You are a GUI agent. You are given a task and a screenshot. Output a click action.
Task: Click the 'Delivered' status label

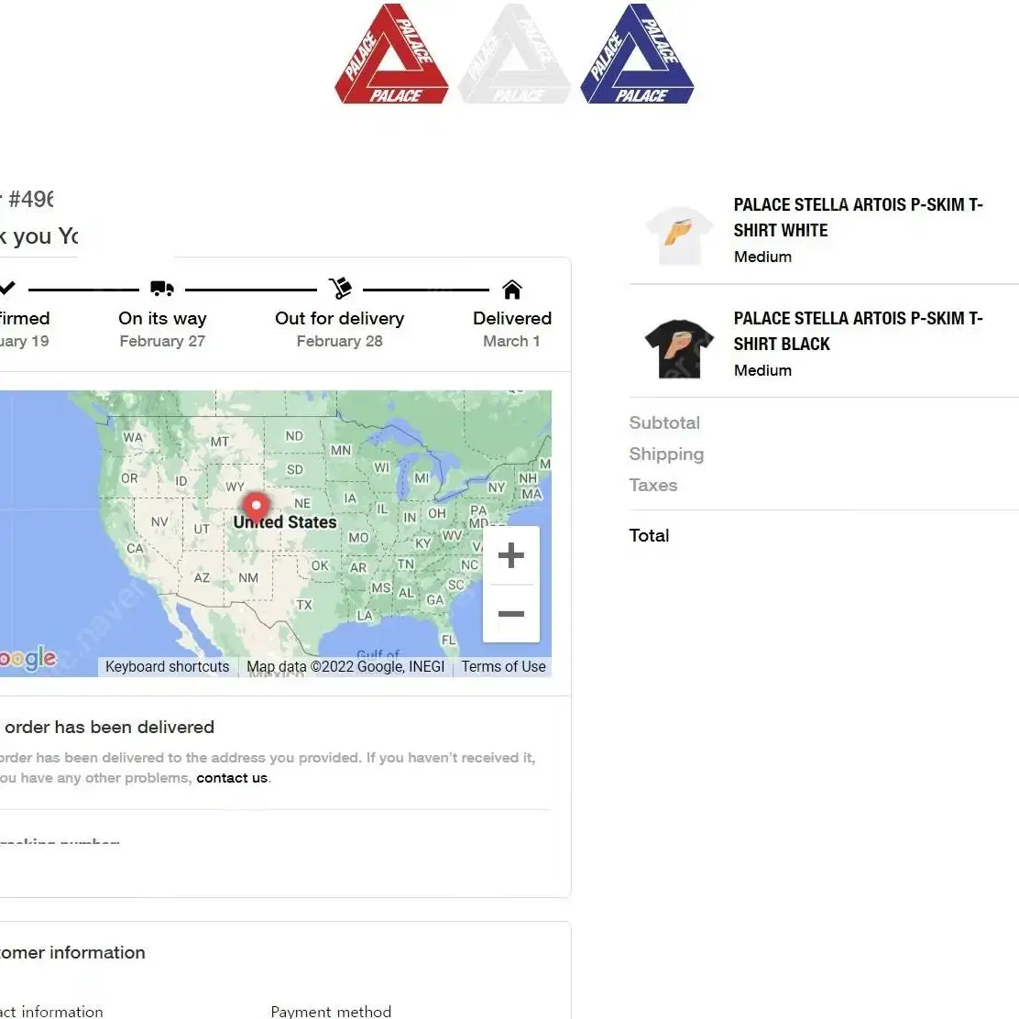tap(512, 319)
